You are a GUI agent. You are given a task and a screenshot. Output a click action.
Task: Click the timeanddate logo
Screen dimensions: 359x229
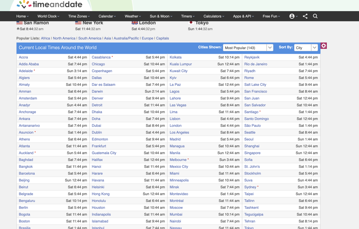pos(50,4)
